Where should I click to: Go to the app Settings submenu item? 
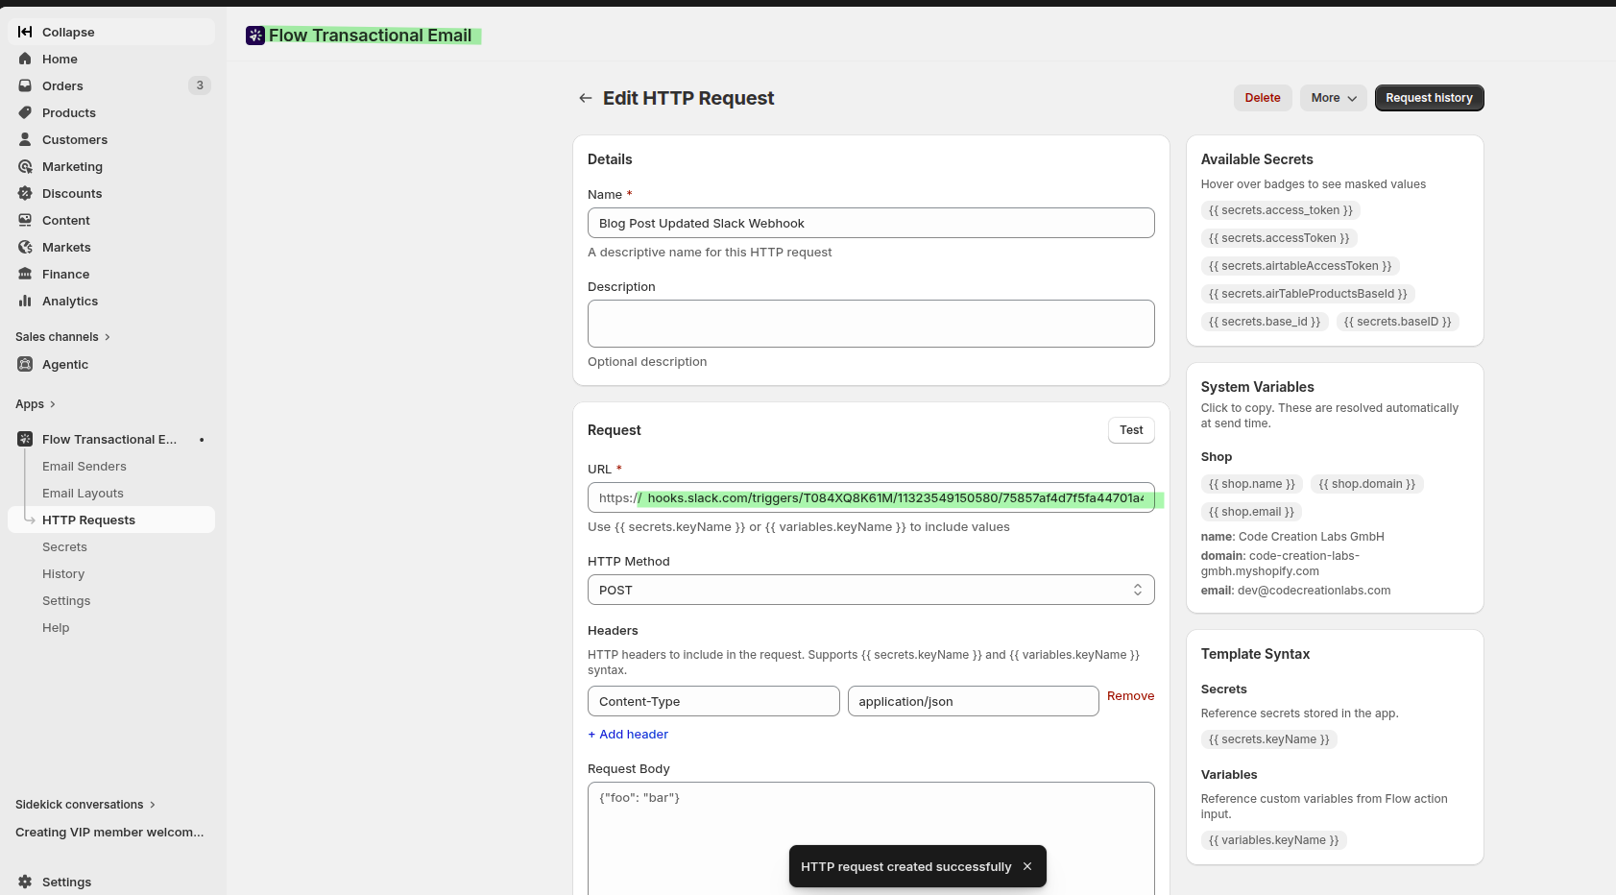point(66,600)
